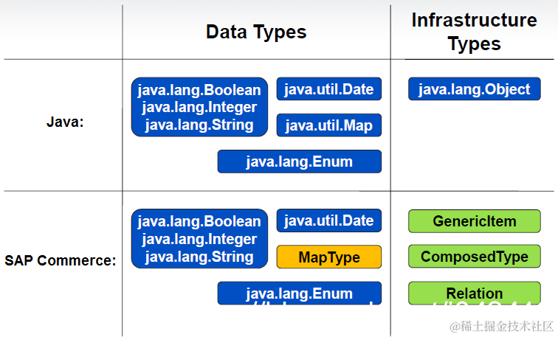Click java.lang.Enum box in SAP Commerce row
This screenshot has width=558, height=337.
tap(299, 293)
